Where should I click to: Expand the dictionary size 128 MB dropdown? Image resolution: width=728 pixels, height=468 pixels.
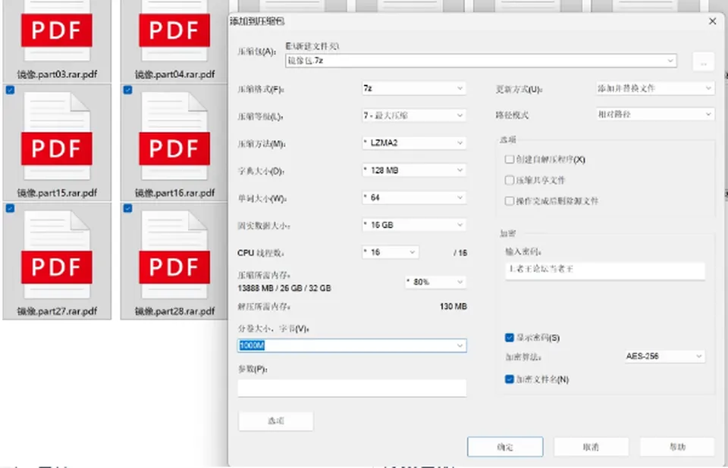point(414,170)
